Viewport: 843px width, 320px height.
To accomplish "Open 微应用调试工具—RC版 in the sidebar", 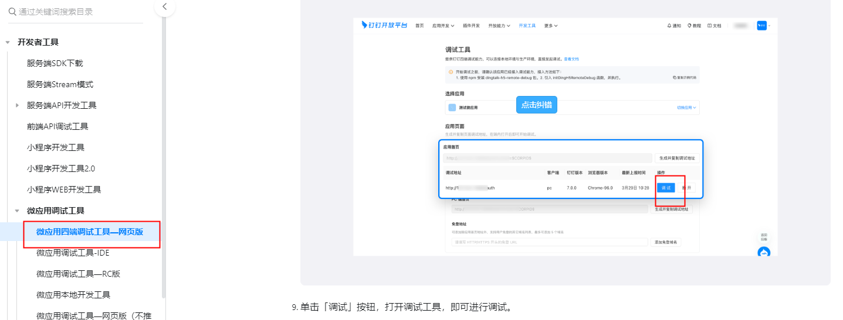I will (x=78, y=274).
